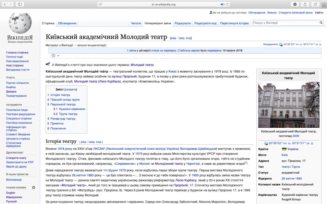Open 'Молодий театр (Леся Курбаса)' link
Image resolution: width=327 pixels, height=204 pixels.
coord(97,81)
